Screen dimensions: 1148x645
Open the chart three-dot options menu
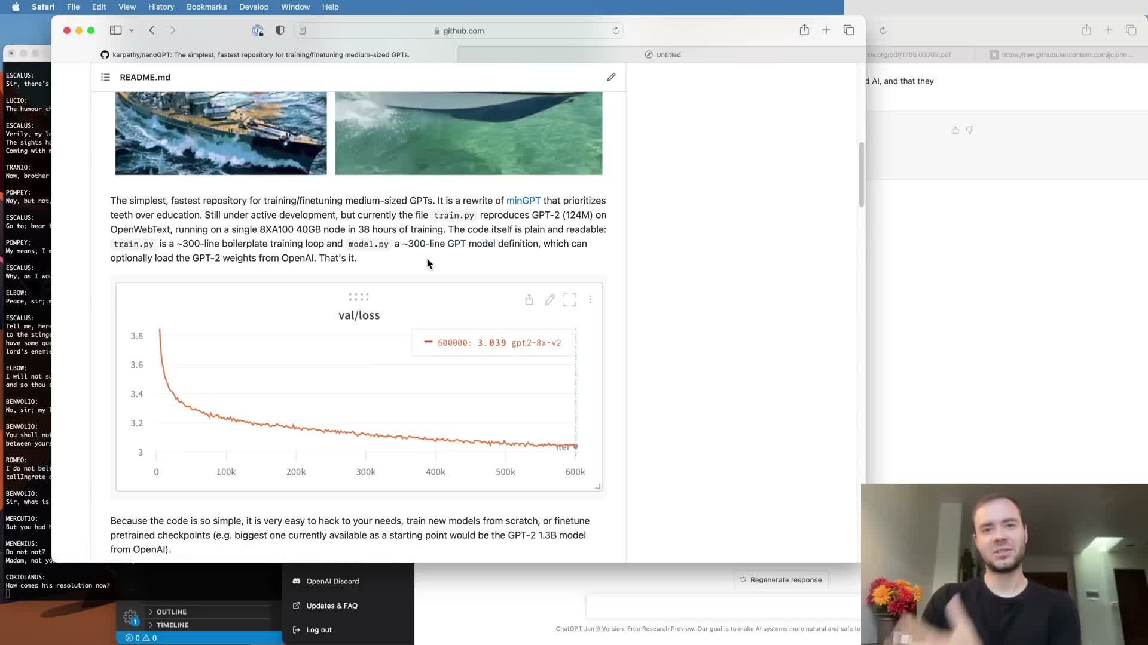(x=590, y=300)
